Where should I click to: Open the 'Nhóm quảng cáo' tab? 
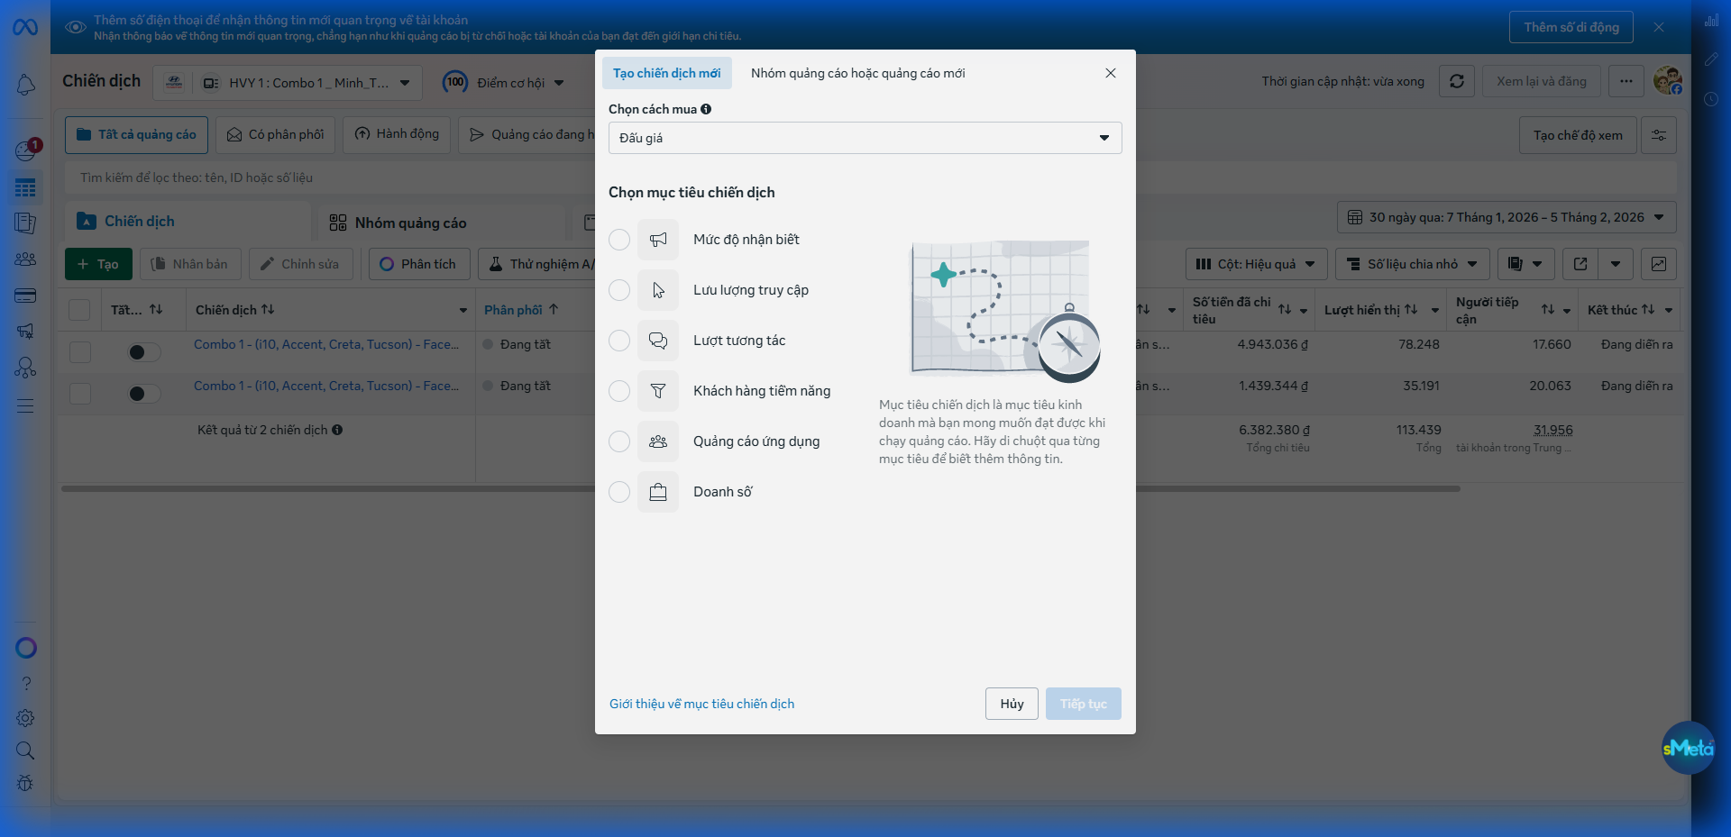coord(410,223)
